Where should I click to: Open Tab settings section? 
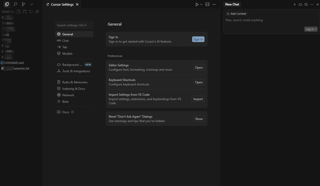[x=74, y=47]
